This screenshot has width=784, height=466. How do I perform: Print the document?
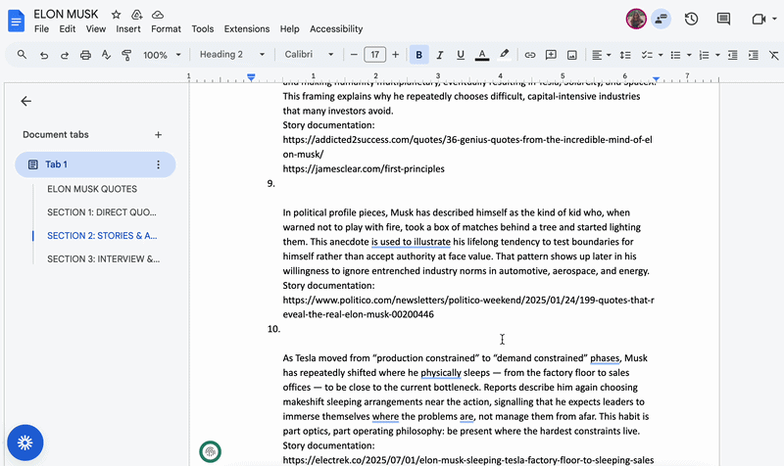85,55
